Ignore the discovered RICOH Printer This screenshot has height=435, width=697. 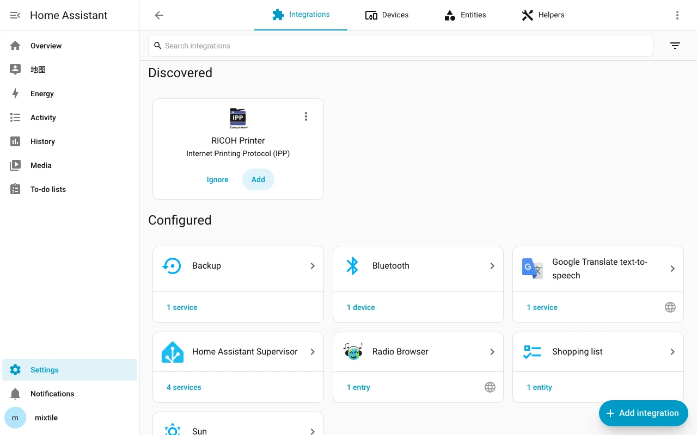tap(218, 179)
